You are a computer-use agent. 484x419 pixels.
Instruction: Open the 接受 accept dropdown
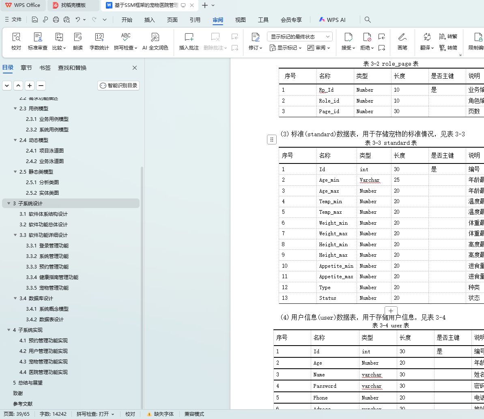(x=348, y=48)
